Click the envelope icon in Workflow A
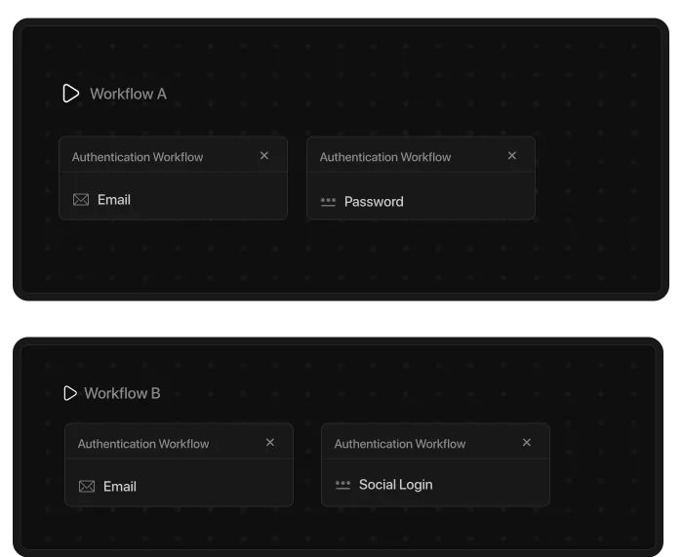The height and width of the screenshot is (557, 683). click(x=81, y=200)
